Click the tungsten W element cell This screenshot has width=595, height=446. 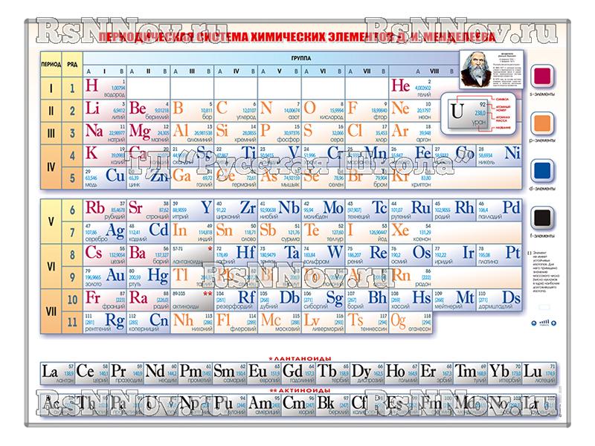[323, 255]
